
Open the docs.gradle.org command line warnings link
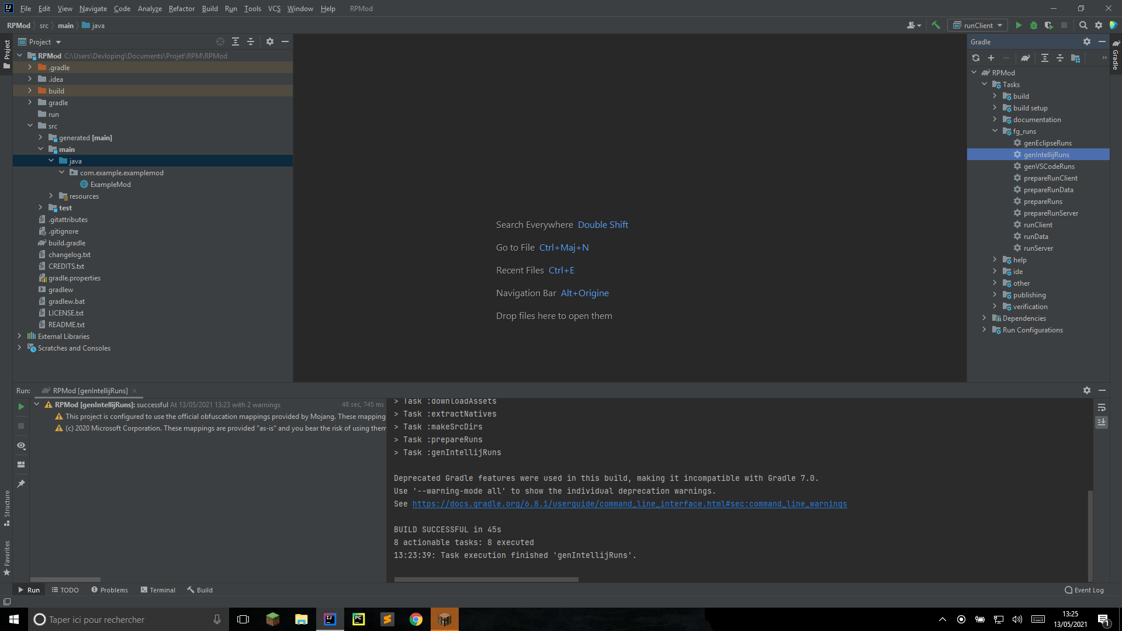coord(629,504)
